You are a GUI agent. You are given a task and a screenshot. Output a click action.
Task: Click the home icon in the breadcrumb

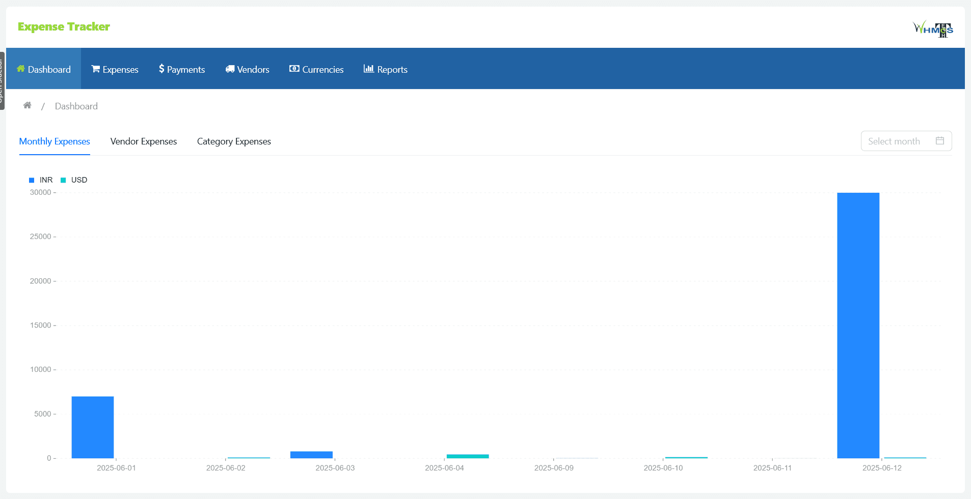click(x=28, y=105)
